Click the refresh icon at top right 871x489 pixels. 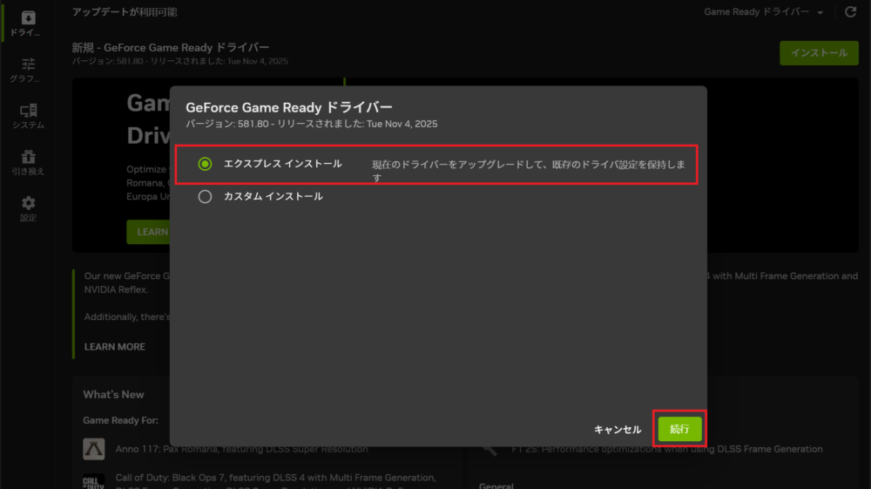(x=850, y=12)
